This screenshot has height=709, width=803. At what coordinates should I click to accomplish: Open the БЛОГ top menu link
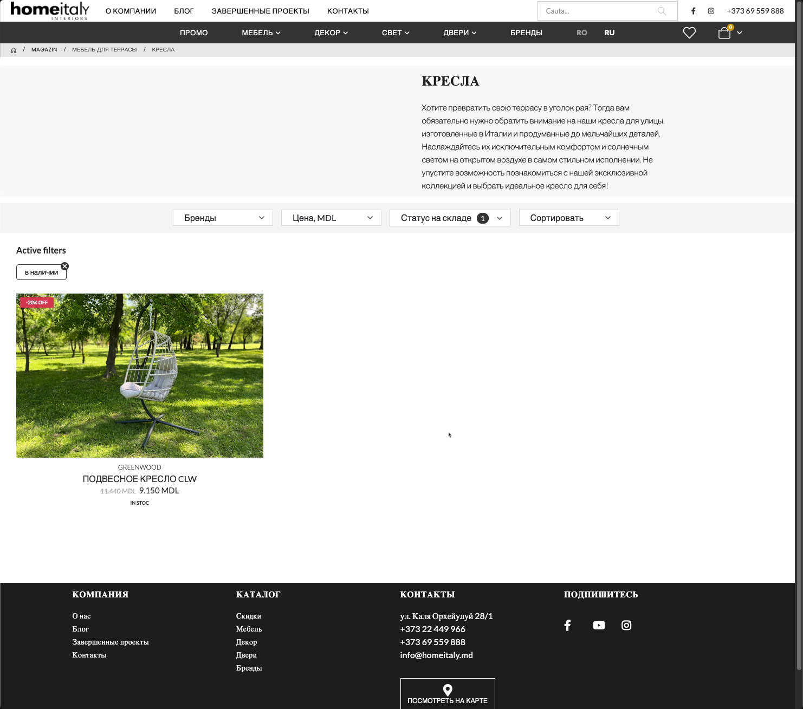(184, 11)
